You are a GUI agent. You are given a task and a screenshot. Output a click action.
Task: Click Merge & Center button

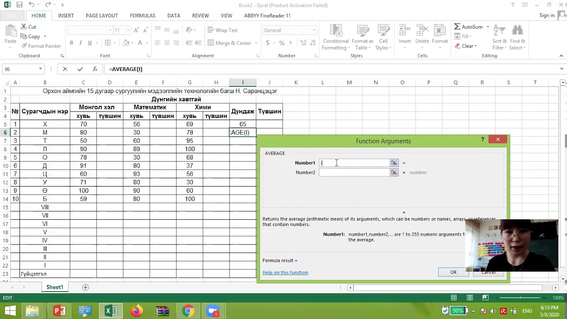tap(229, 43)
